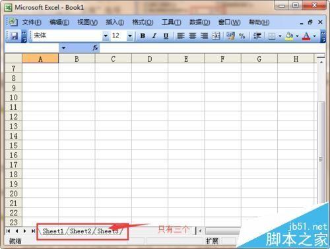This screenshot has width=330, height=249.
Task: Open 窗口(W) menu
Action: pyautogui.click(x=229, y=22)
